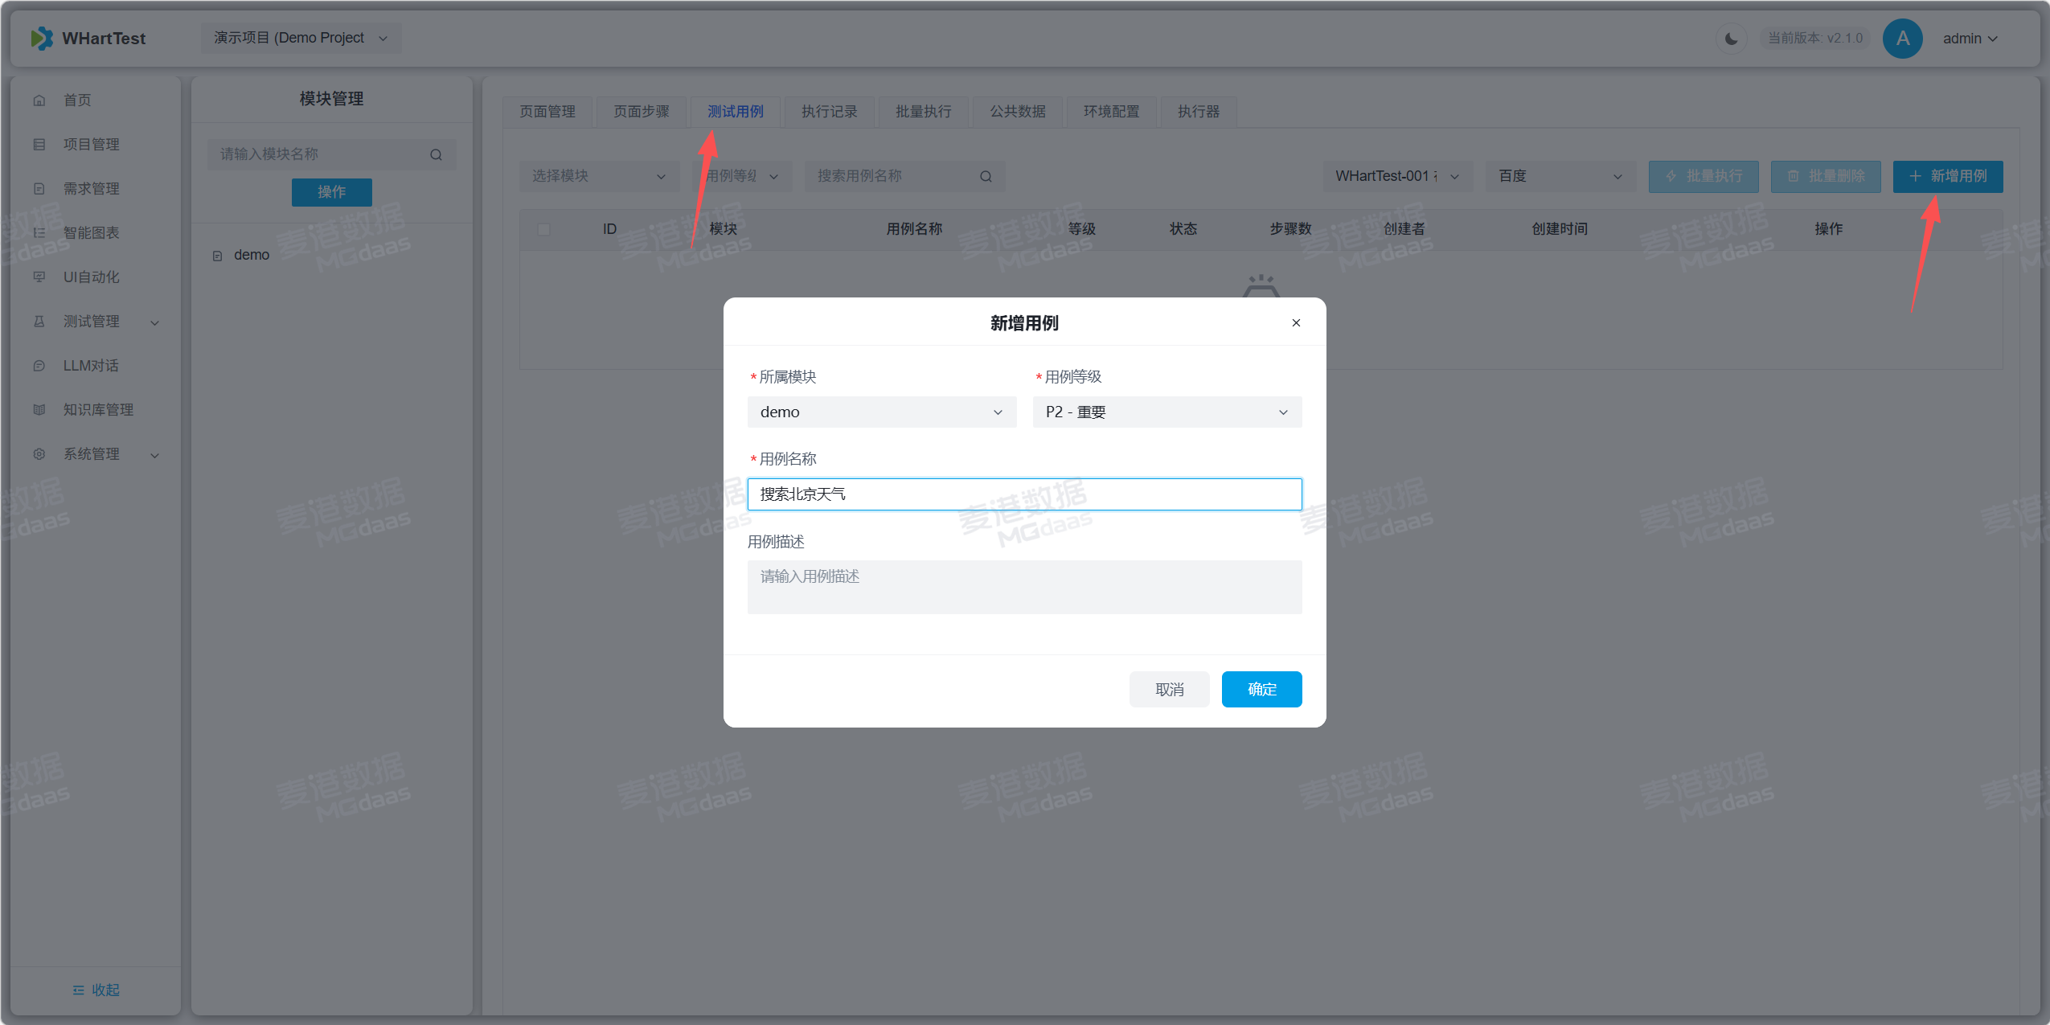
Task: Open LLM对话 chat in sidebar
Action: click(90, 366)
